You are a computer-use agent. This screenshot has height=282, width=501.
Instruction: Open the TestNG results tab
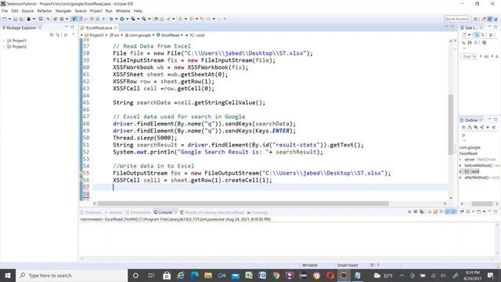(x=212, y=212)
